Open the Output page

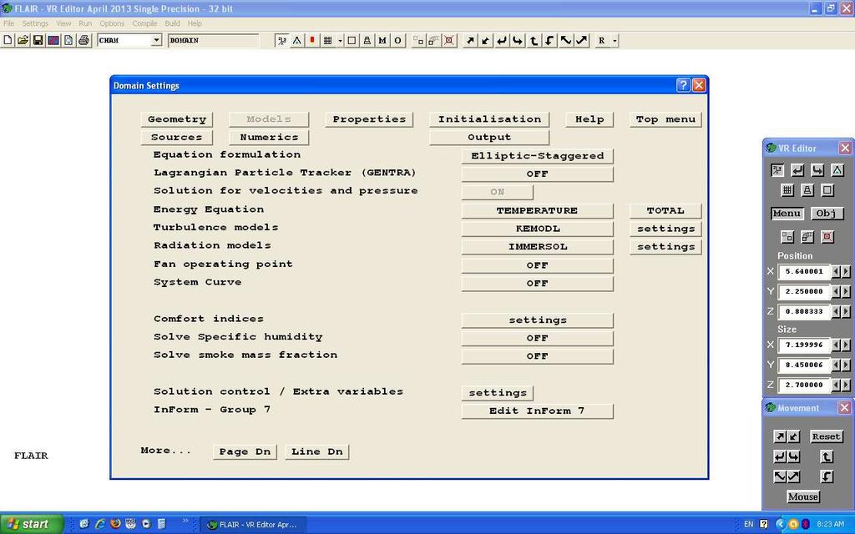489,138
